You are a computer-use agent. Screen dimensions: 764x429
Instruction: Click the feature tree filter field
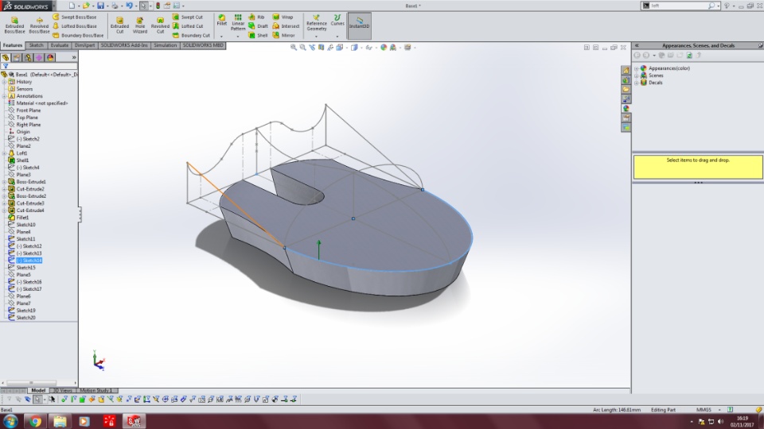39,66
